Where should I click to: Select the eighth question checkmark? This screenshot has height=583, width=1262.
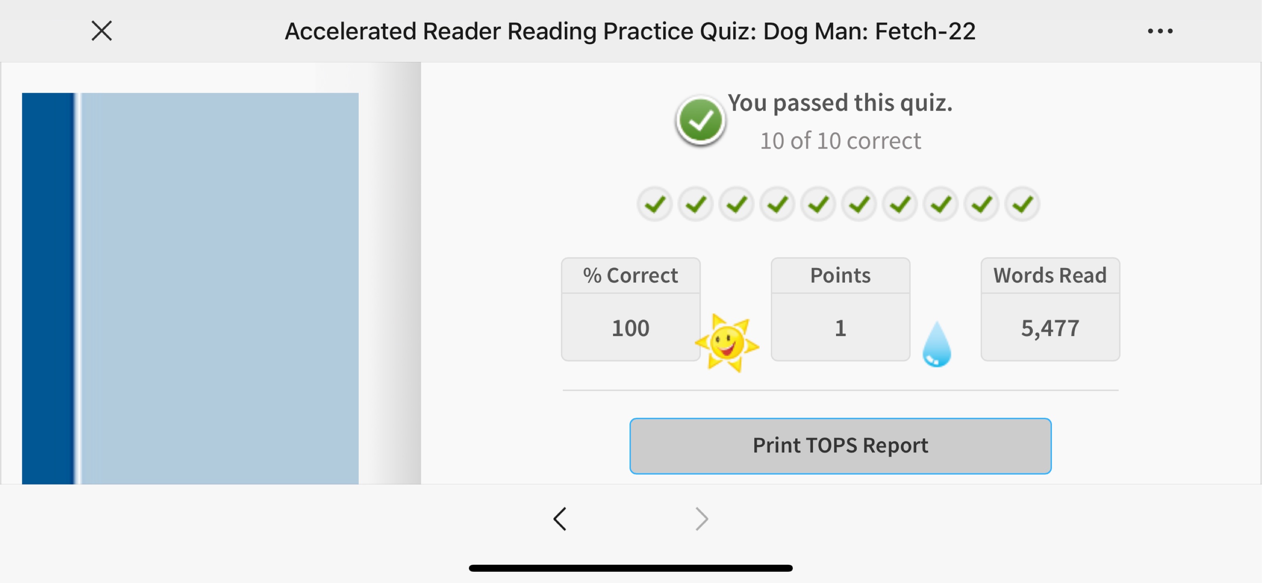tap(941, 204)
